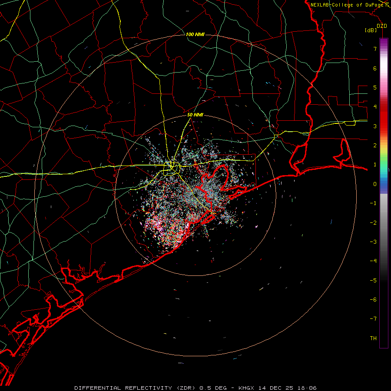
Task: Click the KHGX station identifier
Action: [246, 388]
